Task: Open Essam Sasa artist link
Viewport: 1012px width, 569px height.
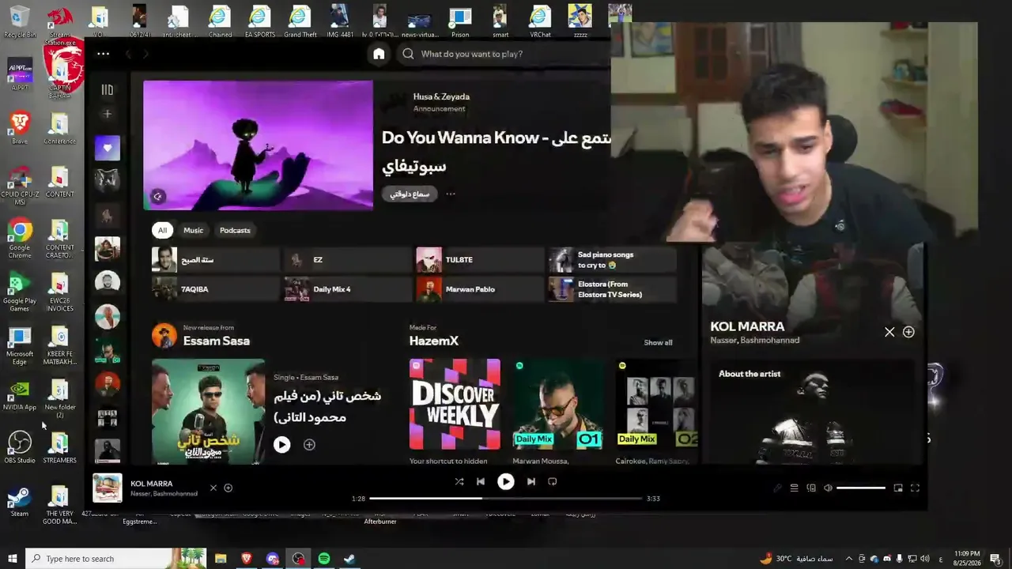Action: point(216,341)
